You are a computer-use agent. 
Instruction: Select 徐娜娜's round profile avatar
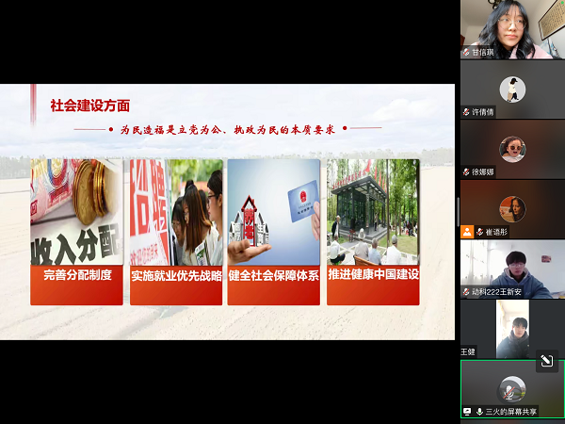click(512, 149)
